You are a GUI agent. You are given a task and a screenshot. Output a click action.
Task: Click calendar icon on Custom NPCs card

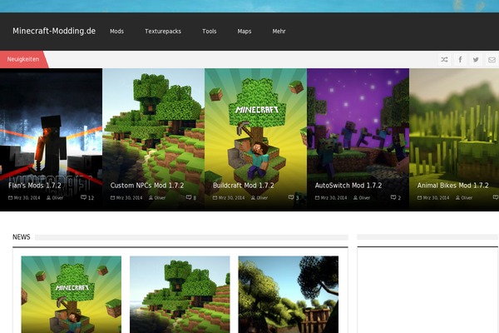[112, 198]
